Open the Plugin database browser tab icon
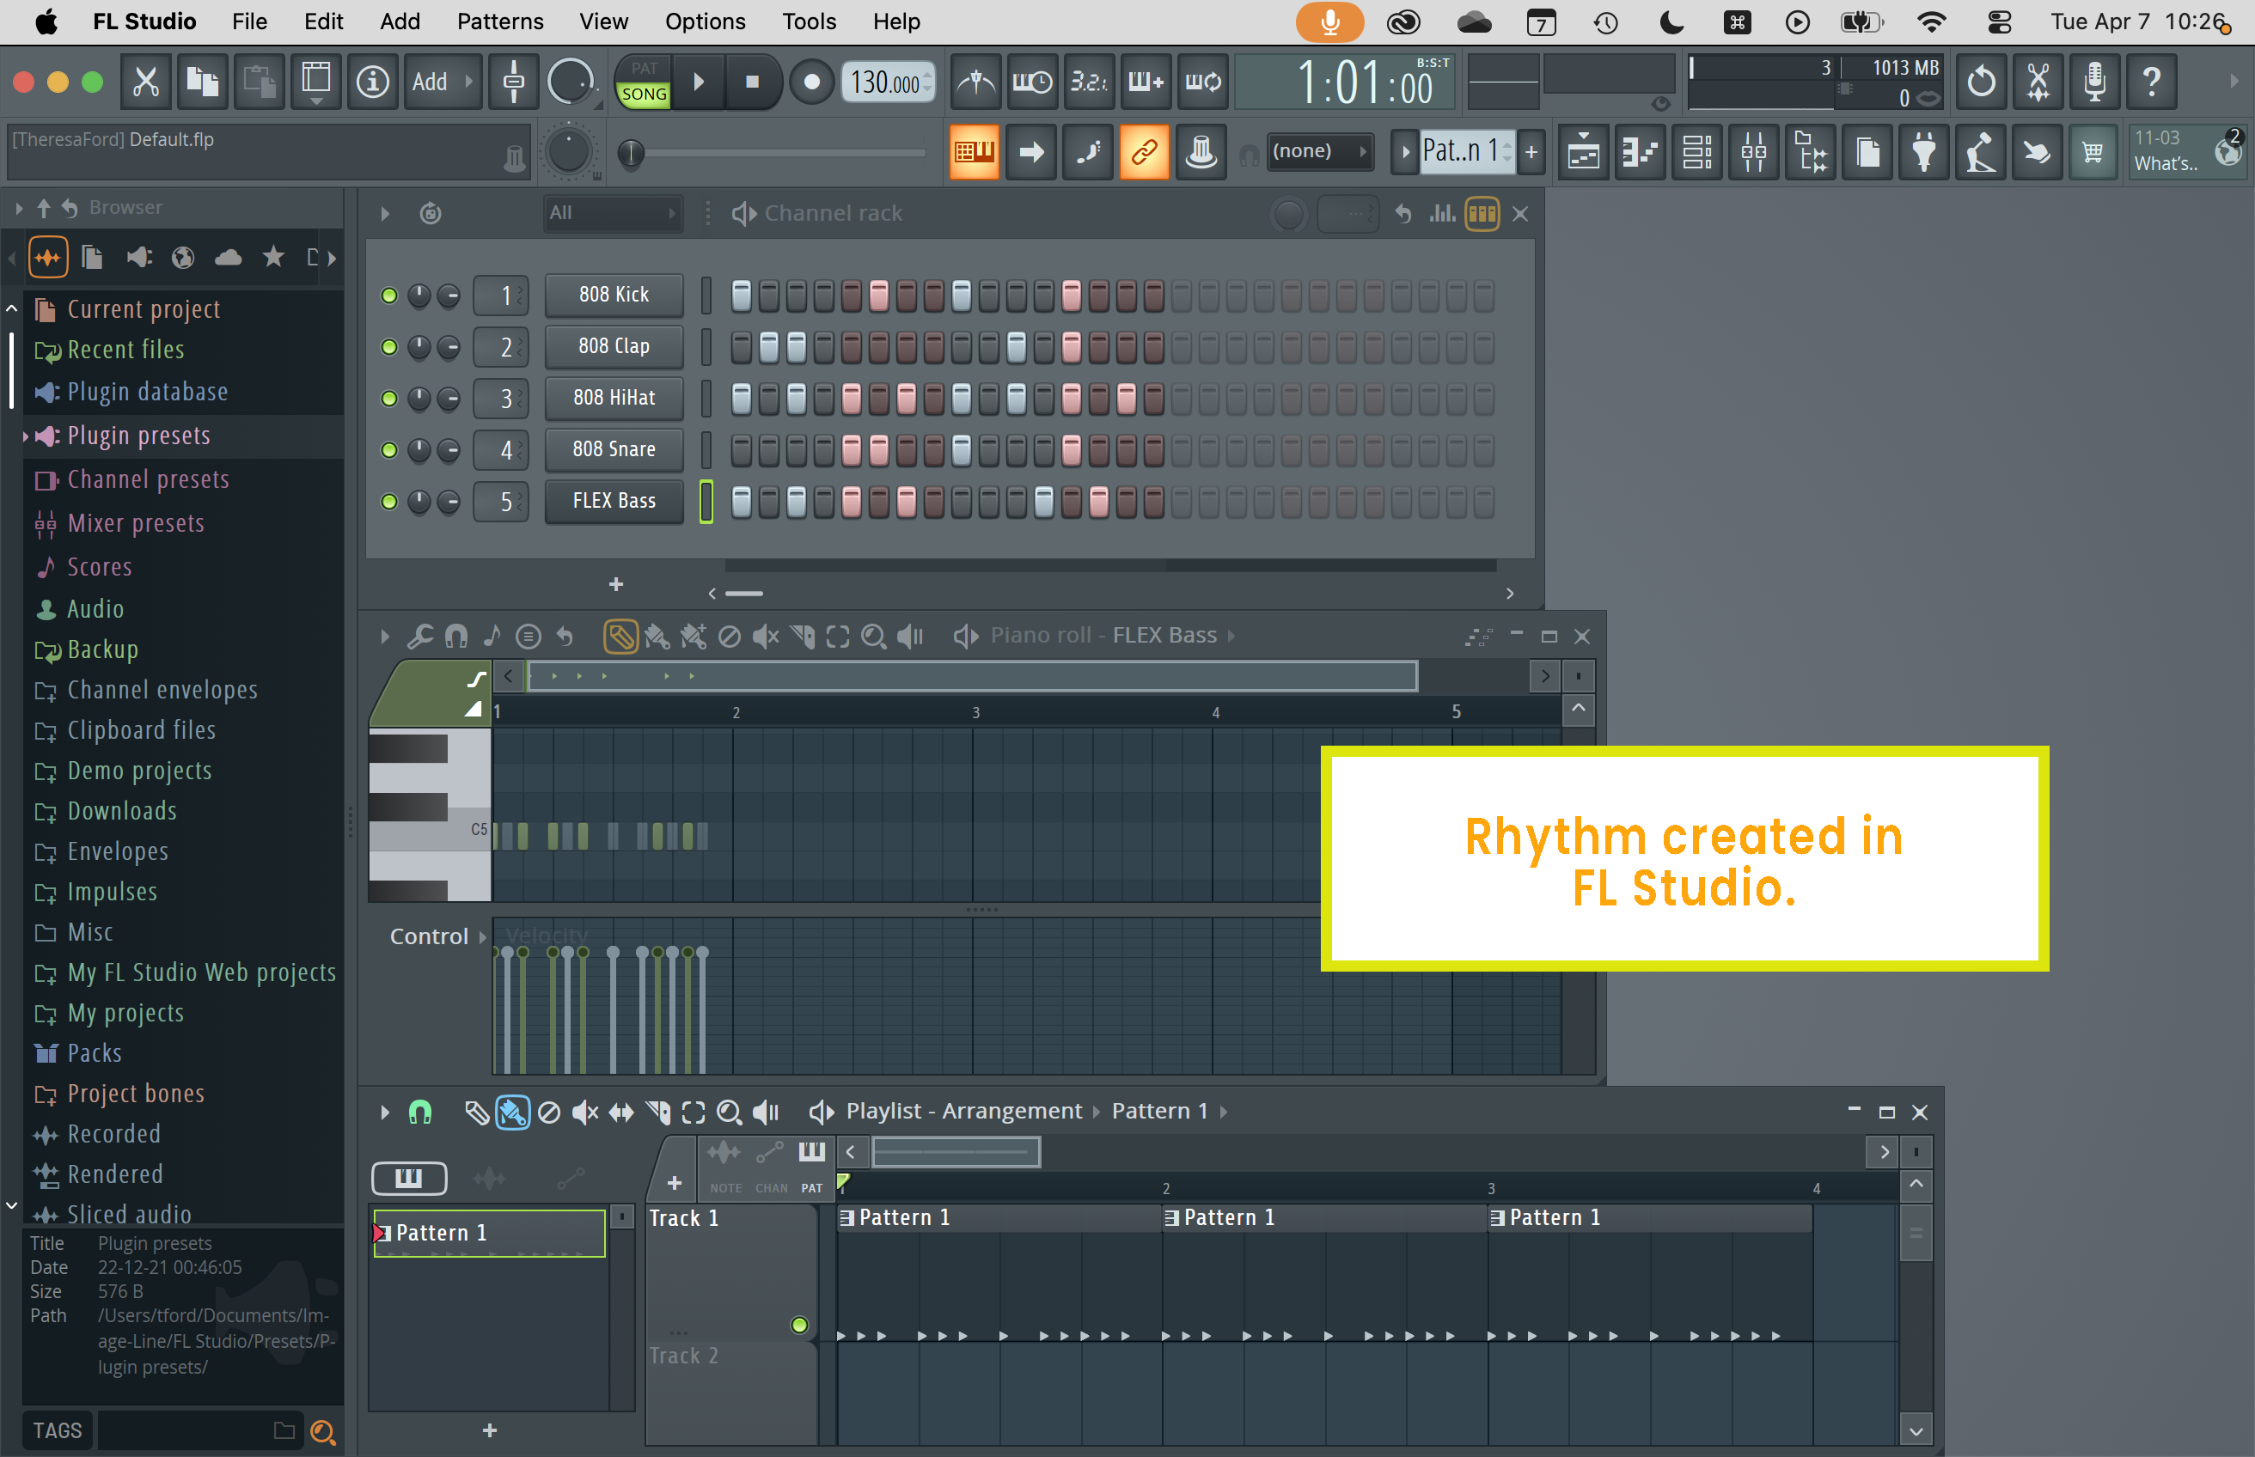2255x1457 pixels. click(x=138, y=258)
